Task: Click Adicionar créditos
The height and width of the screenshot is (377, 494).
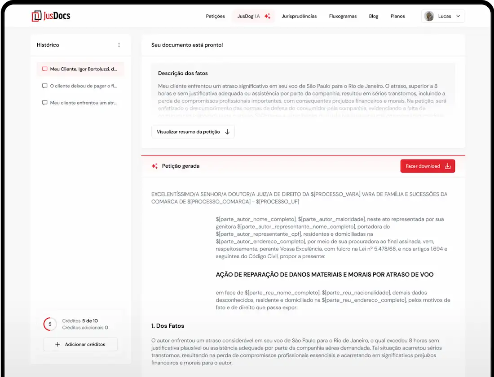Action: [80, 344]
